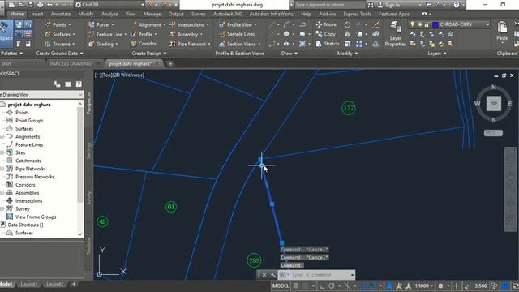Open the Customize command line wrench icon

coord(272,275)
